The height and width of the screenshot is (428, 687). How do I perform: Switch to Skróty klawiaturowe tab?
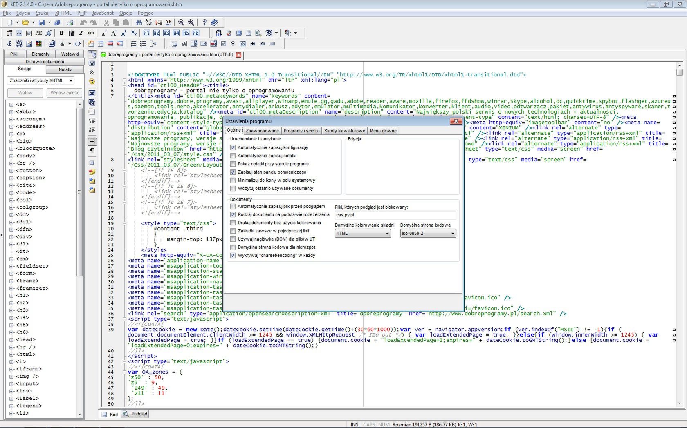[345, 131]
